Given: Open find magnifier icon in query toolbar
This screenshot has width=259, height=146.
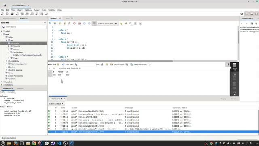Looking at the screenshot, I should pos(131,24).
